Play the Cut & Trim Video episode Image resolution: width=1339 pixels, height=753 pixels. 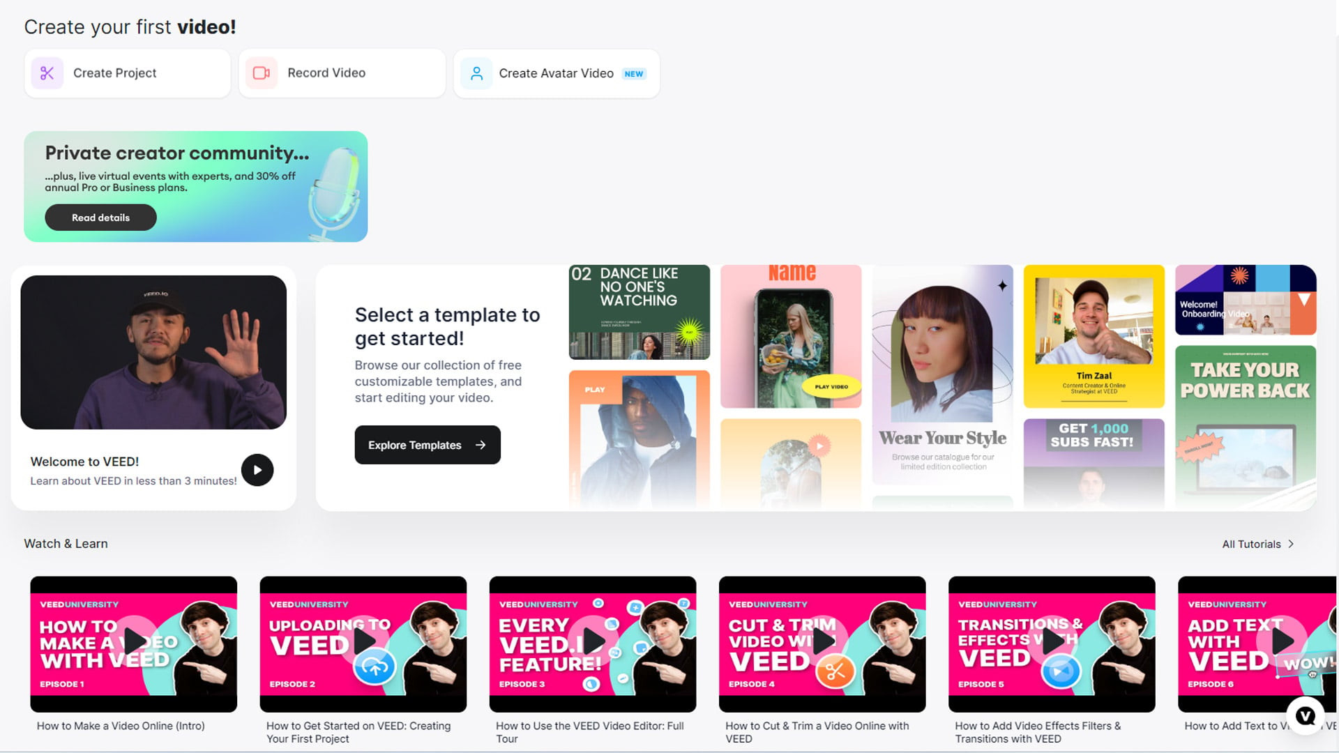point(822,640)
